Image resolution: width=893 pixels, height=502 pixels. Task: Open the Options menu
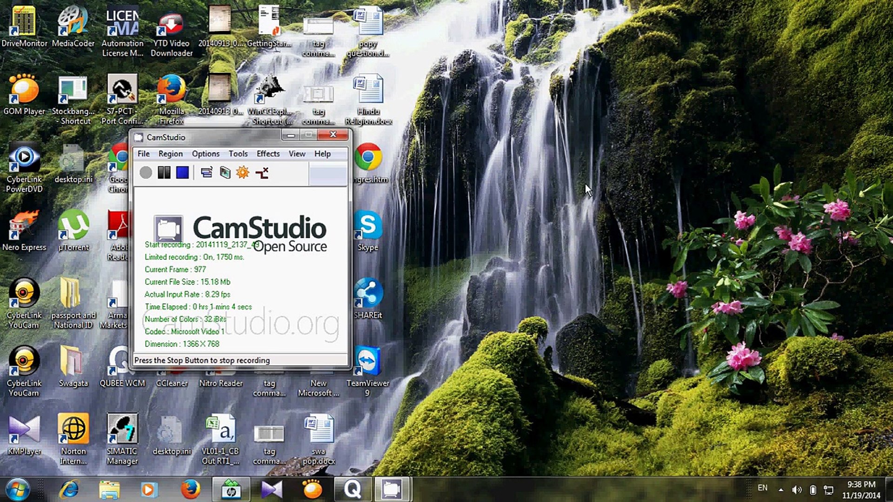[205, 154]
